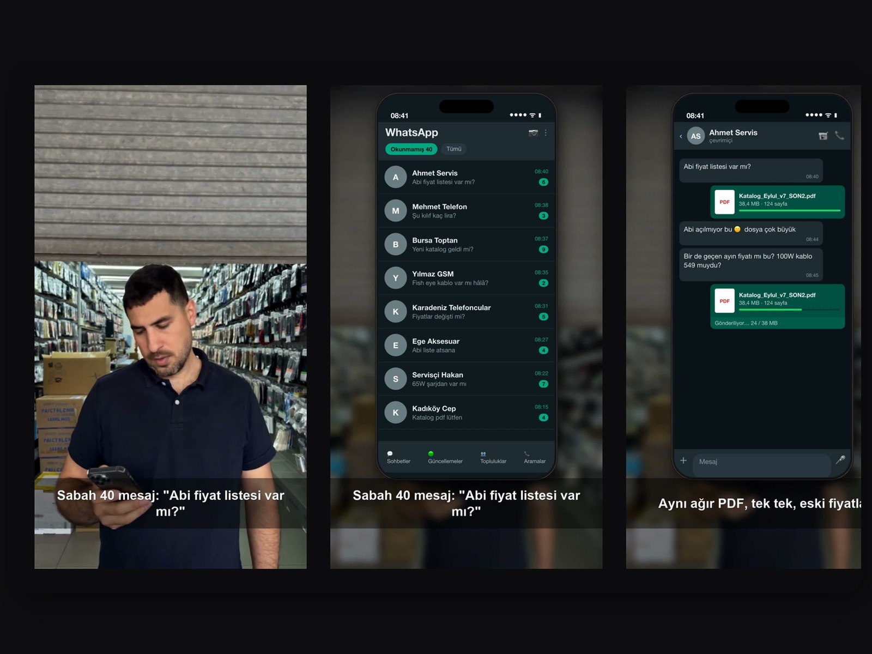Switch to the Sohbetler bottom tab
872x654 pixels.
398,458
